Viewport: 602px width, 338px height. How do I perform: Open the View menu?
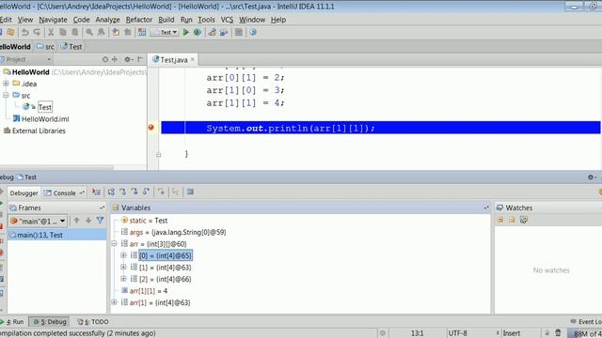pos(25,20)
